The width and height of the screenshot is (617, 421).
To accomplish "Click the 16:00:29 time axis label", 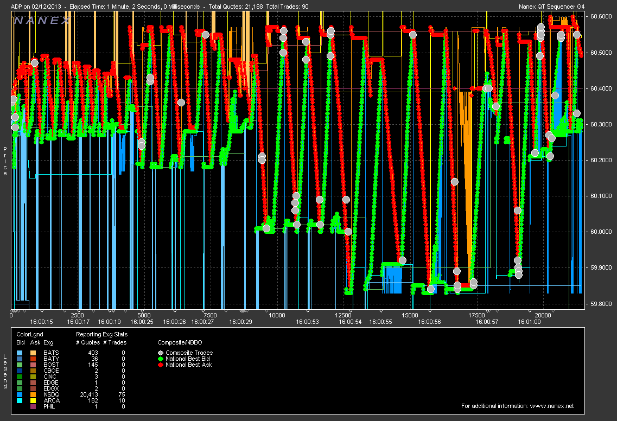I will tap(240, 322).
